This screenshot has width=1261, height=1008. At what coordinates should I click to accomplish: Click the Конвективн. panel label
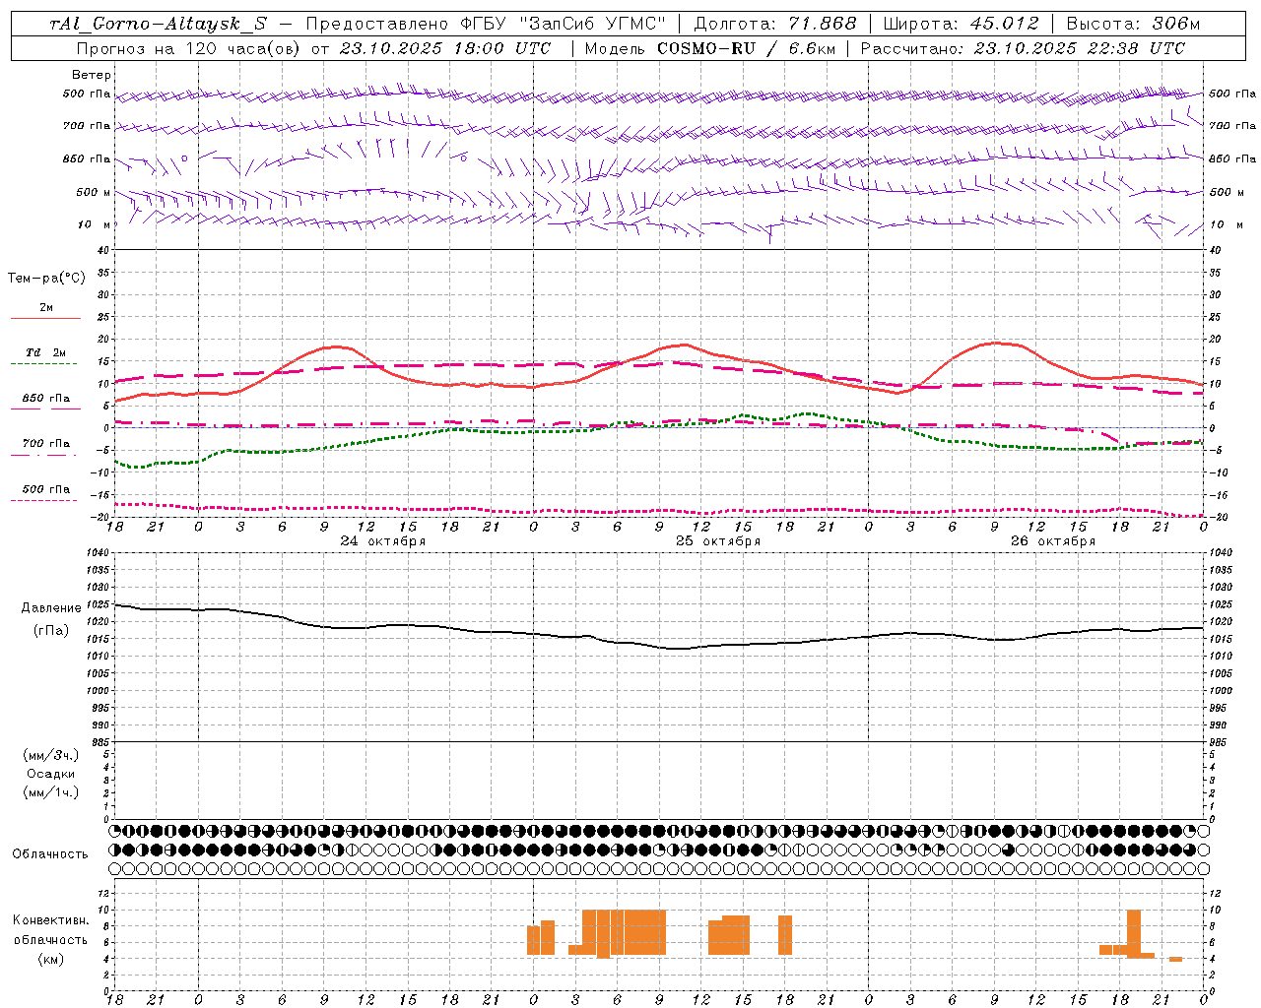51,920
